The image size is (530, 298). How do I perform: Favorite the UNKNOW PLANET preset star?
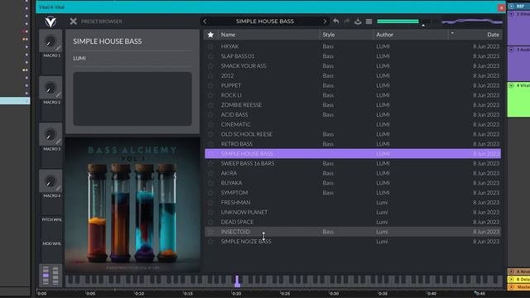click(210, 212)
